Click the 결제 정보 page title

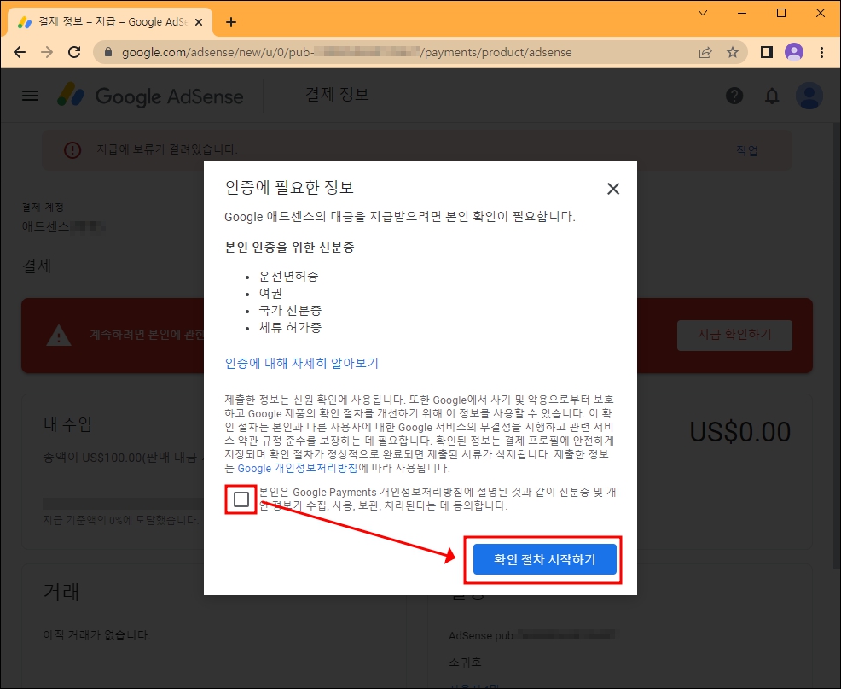pos(338,95)
